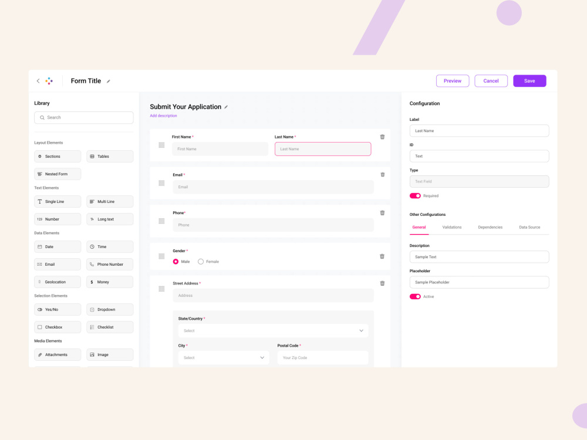
Task: Click the Last Name form input
Action: (323, 149)
